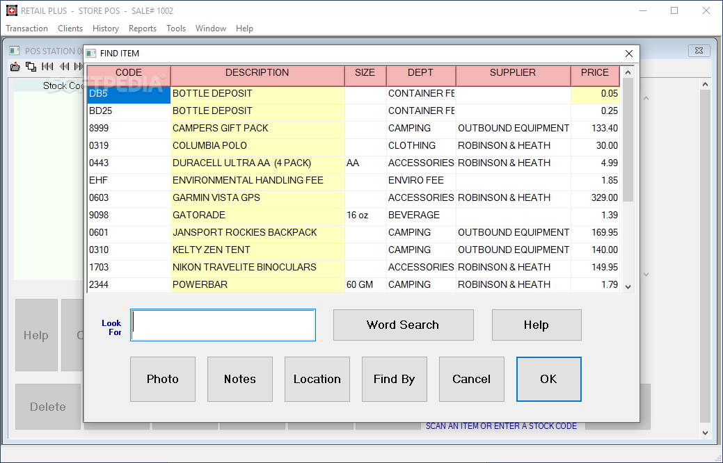Open the Transaction menu
723x463 pixels.
(26, 29)
